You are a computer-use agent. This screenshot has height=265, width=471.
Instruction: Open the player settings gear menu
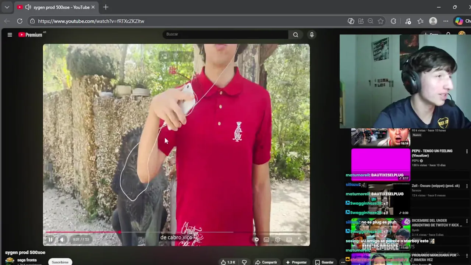point(278,240)
